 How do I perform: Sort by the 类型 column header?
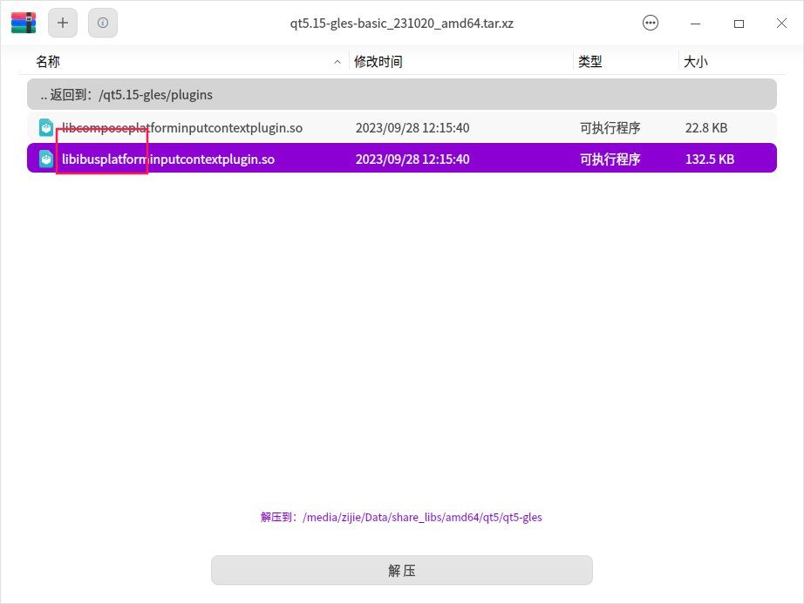(x=589, y=62)
